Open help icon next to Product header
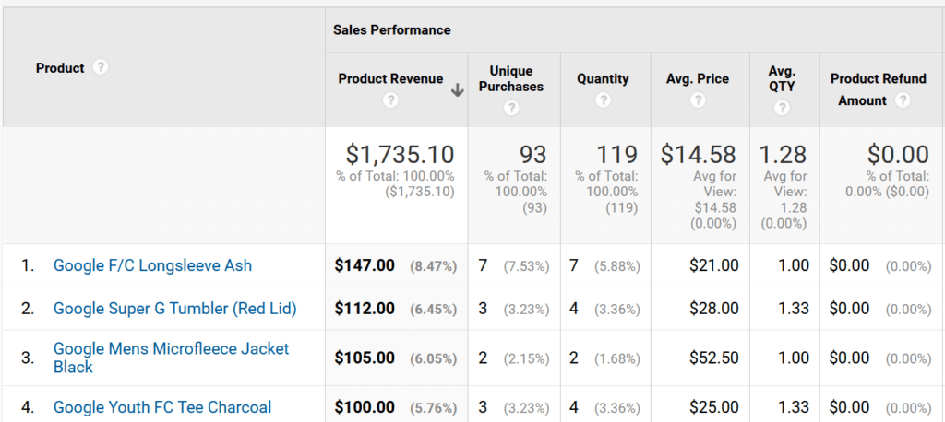Image resolution: width=945 pixels, height=422 pixels. pos(101,67)
